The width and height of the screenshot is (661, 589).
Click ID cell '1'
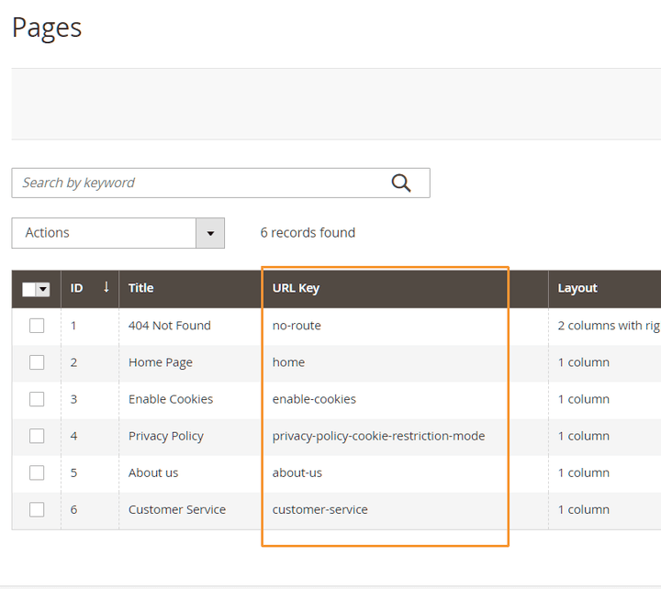[73, 326]
